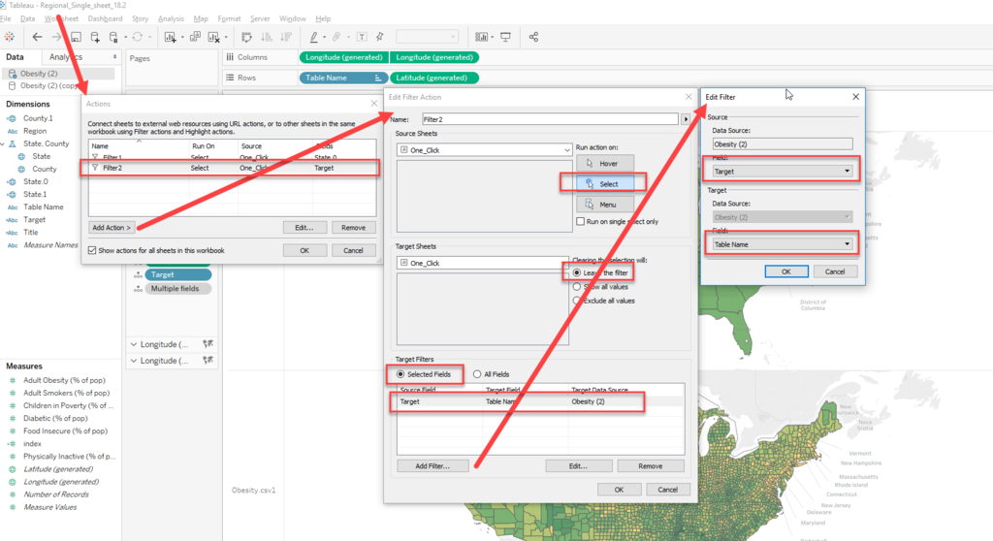Click Add Action button in Actions dialog

coord(112,228)
